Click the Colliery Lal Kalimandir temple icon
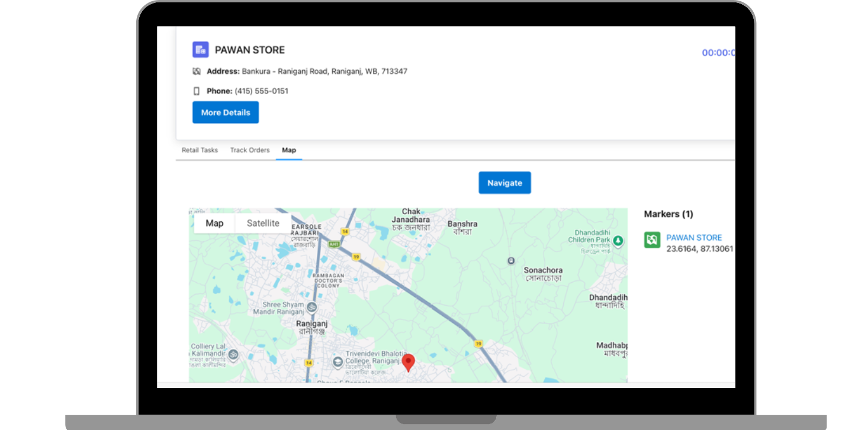The width and height of the screenshot is (858, 430). tap(233, 355)
